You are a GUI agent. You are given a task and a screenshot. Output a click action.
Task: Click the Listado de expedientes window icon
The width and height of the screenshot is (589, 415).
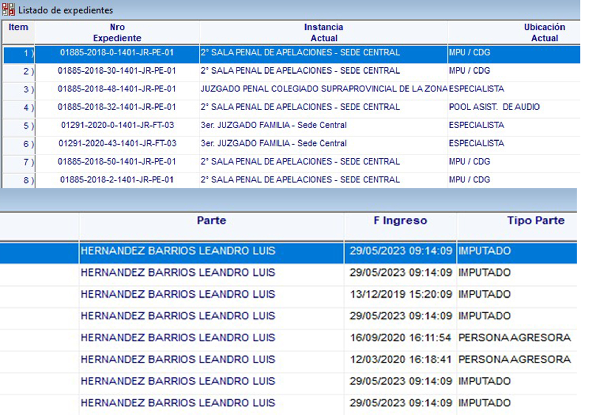[x=8, y=10]
